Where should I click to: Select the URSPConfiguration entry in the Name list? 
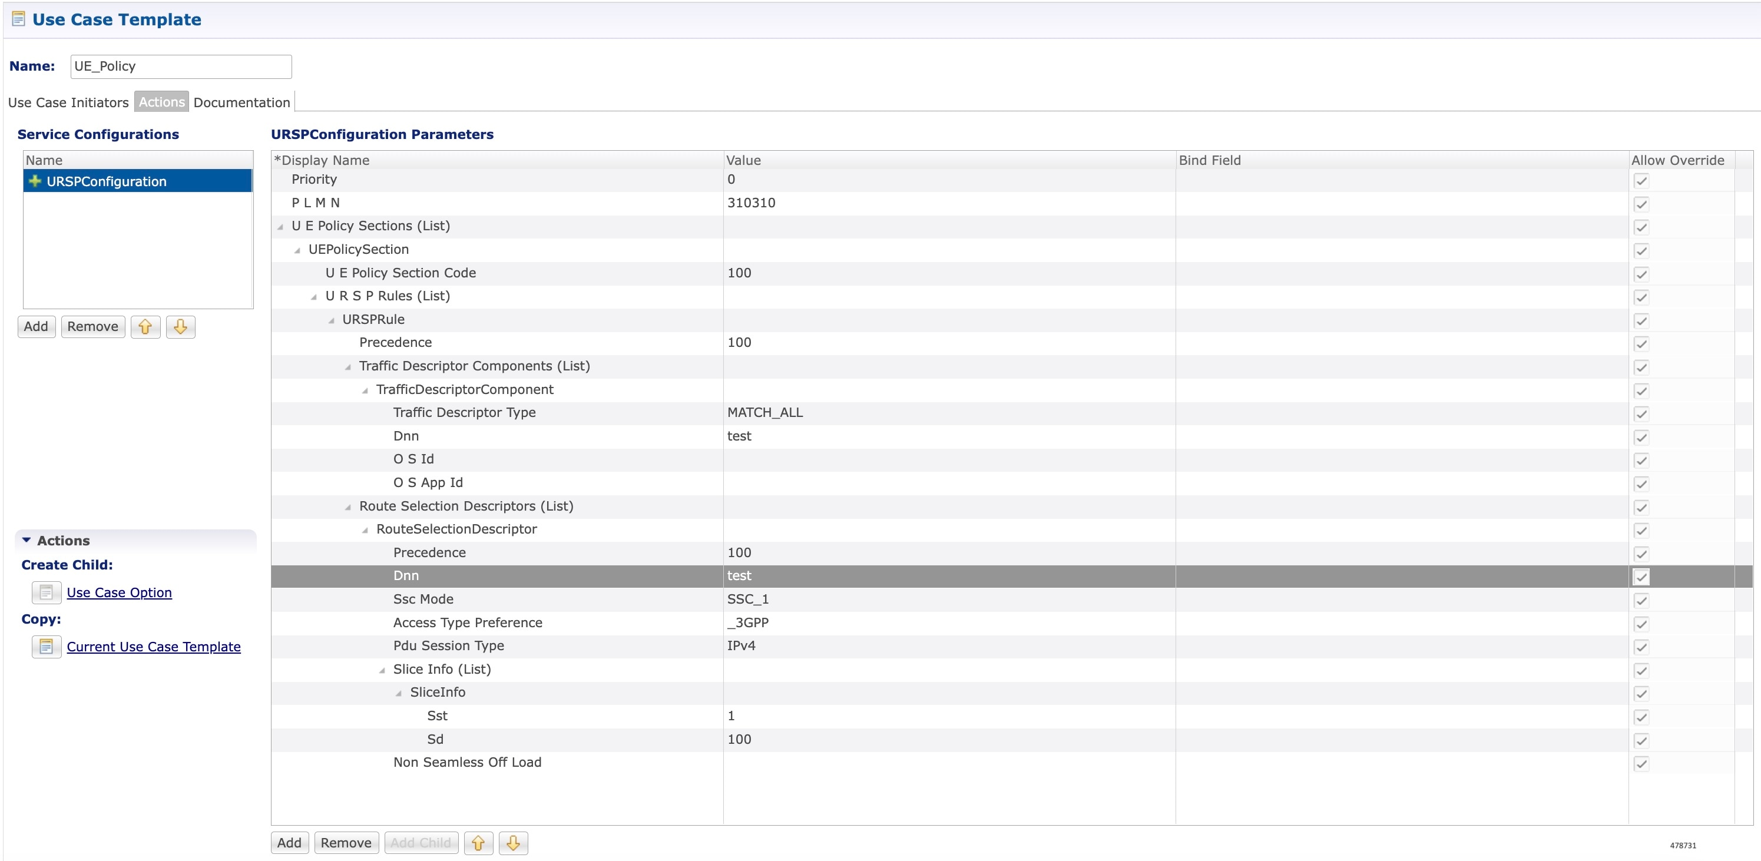tap(106, 181)
